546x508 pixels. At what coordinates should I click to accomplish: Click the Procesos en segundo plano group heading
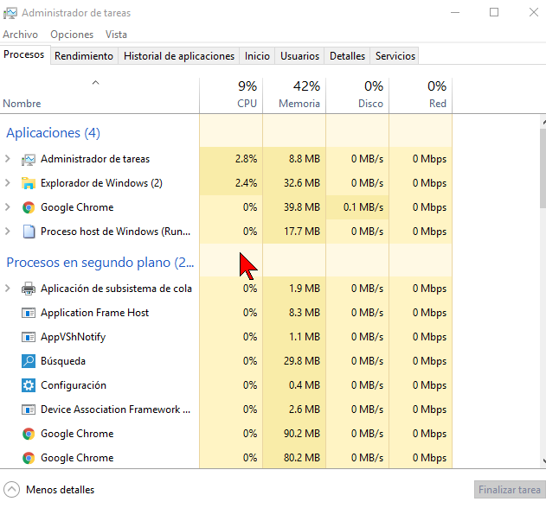pos(100,263)
